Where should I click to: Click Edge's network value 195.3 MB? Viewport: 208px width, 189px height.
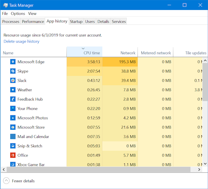pos(127,62)
